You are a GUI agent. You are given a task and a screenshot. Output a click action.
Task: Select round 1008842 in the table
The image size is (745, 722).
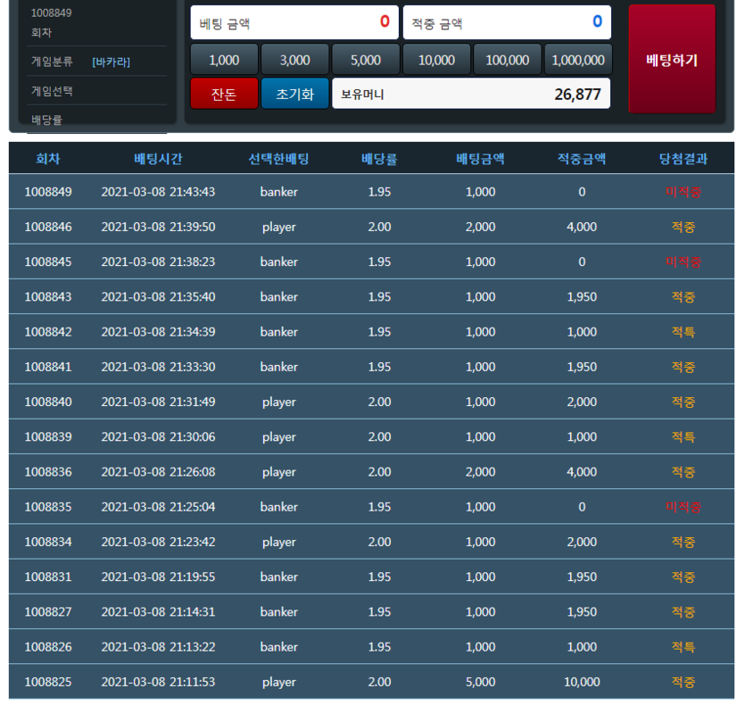tap(48, 332)
